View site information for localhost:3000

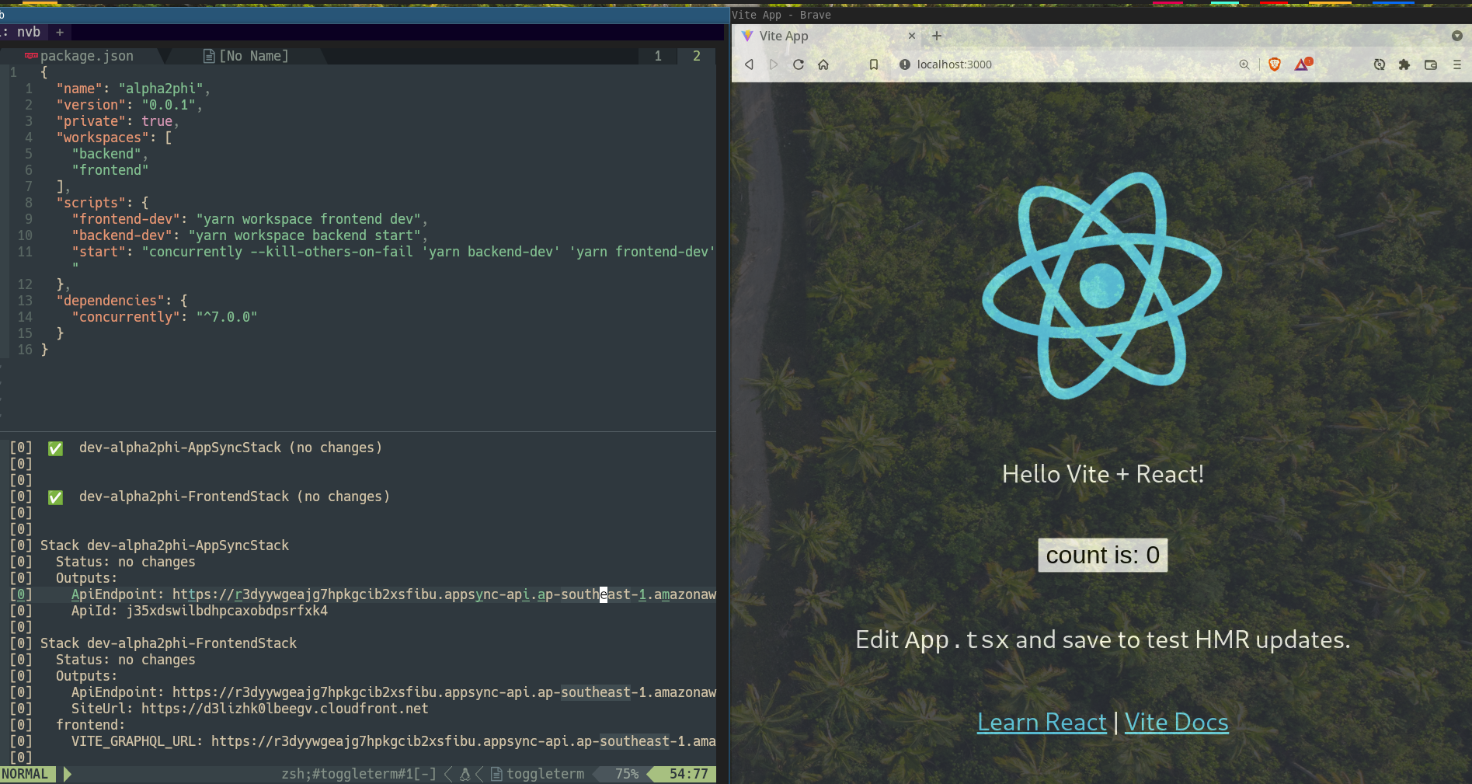[905, 64]
